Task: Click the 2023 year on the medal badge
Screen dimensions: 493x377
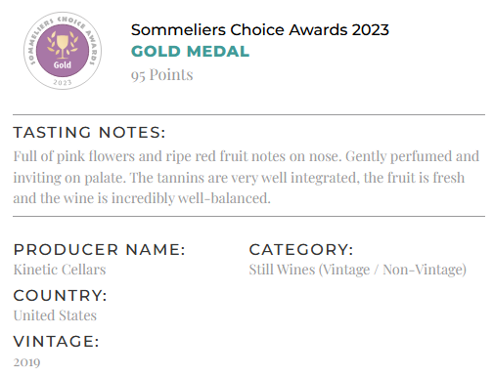Action: pos(63,82)
